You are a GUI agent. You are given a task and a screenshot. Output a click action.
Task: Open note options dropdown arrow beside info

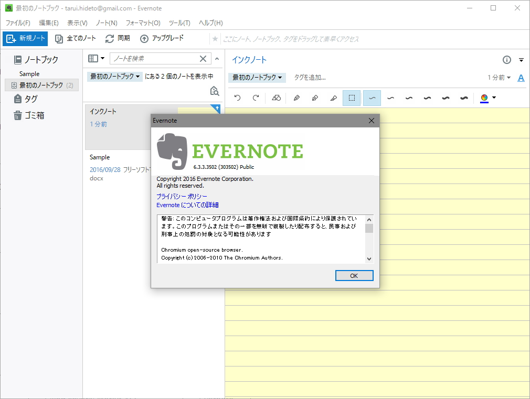click(521, 60)
